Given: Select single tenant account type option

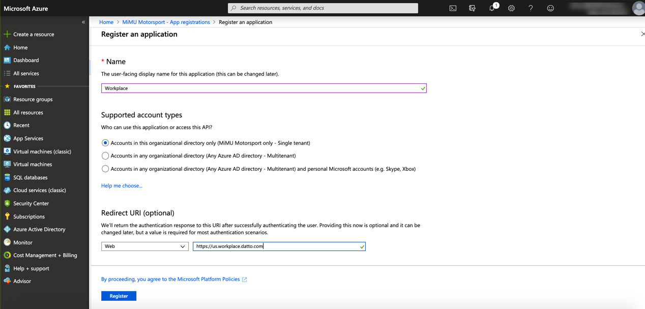Looking at the screenshot, I should click(105, 143).
